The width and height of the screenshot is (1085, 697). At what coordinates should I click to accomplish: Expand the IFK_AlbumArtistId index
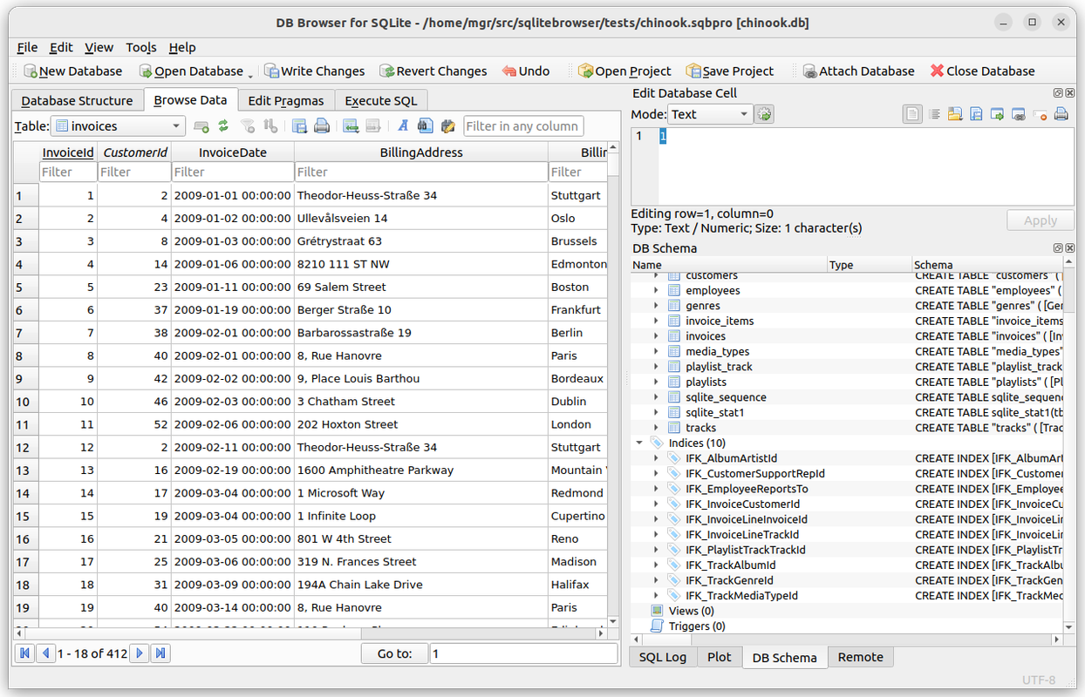(x=656, y=458)
